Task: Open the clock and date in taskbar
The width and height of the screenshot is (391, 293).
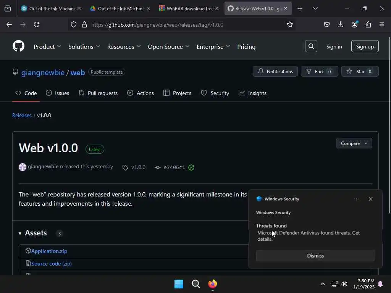Action: pos(364,284)
